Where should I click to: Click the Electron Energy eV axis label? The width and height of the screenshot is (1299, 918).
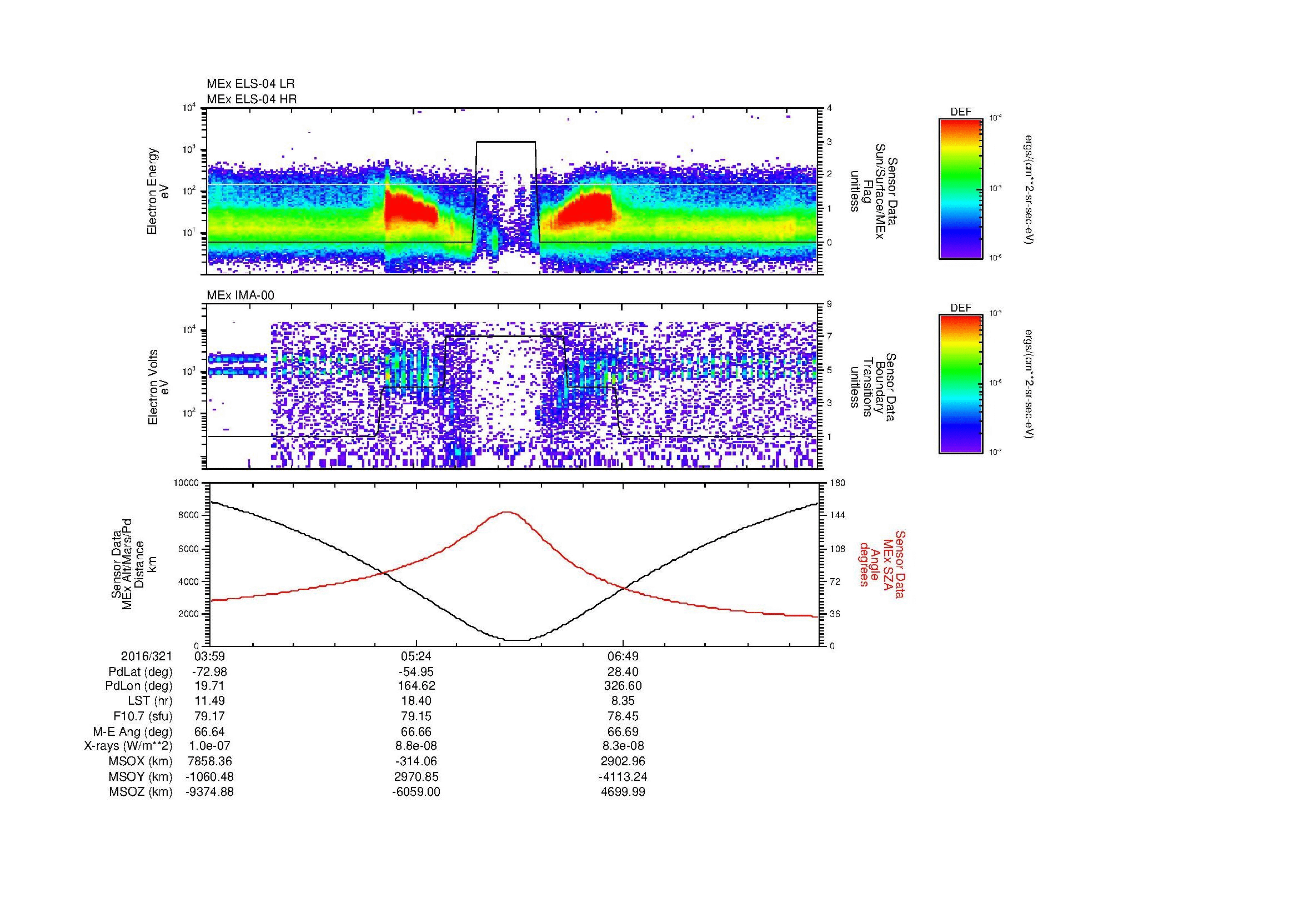(x=158, y=191)
